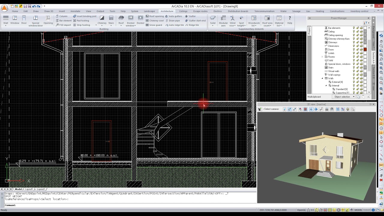This screenshot has height=216, width=384.
Task: Select the Stairs tool
Action: tap(111, 20)
